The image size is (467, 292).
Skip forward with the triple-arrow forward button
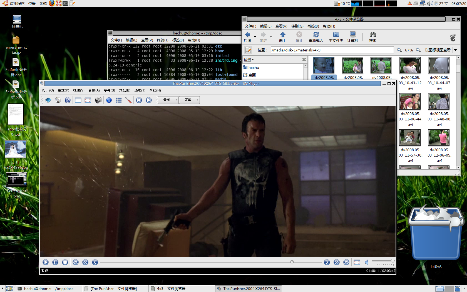coord(346,262)
